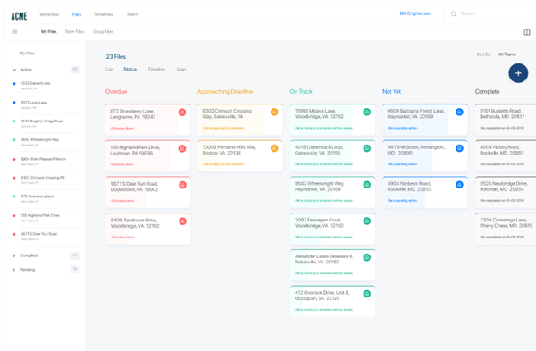Open the hamburger menu icon

(x=14, y=32)
